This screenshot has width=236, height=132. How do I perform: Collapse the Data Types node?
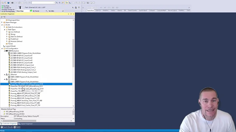tap(4, 29)
